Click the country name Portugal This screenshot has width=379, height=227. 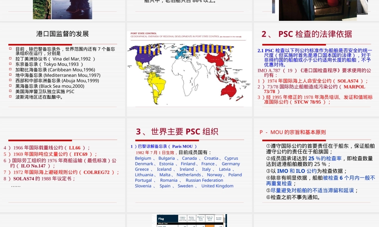pyautogui.click(x=143, y=180)
